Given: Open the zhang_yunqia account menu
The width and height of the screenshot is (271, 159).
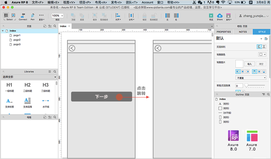Looking at the screenshot, I should [x=254, y=16].
